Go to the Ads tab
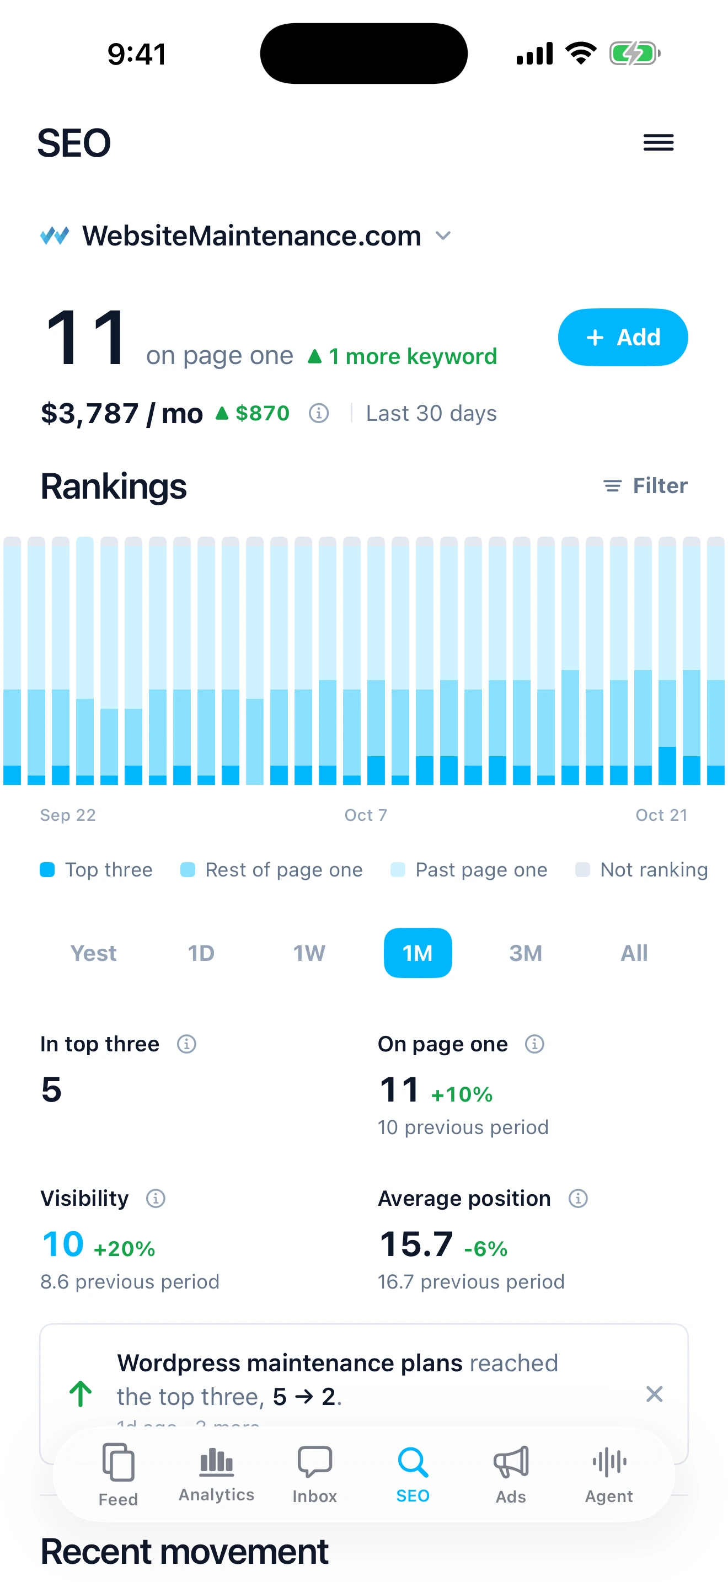This screenshot has height=1582, width=728. pos(511,1475)
